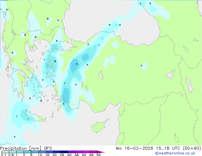Click the "(00+90)" forecast offset text
Screen dimensions: 202x156
click(192, 148)
